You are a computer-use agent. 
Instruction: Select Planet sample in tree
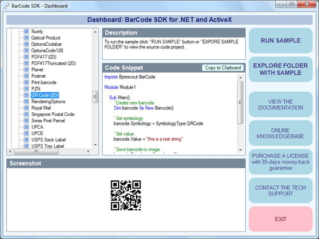coord(37,69)
